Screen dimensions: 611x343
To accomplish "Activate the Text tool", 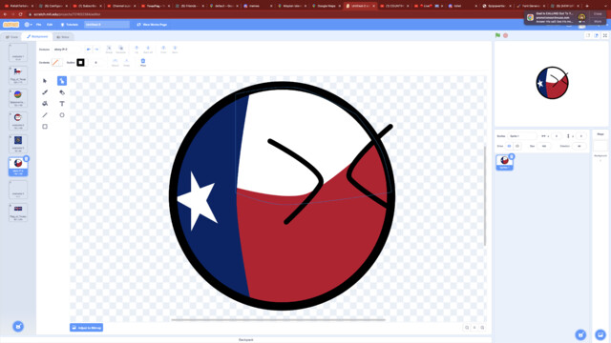I will (x=62, y=104).
